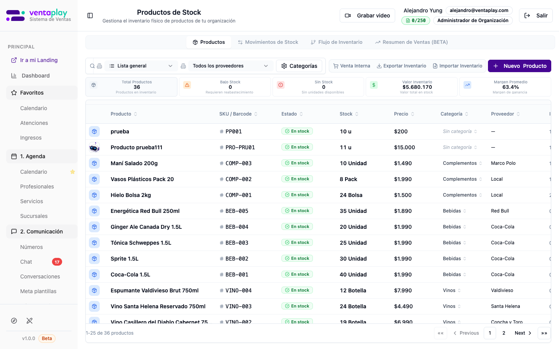Open the search magnifier in the filter bar

(92, 66)
